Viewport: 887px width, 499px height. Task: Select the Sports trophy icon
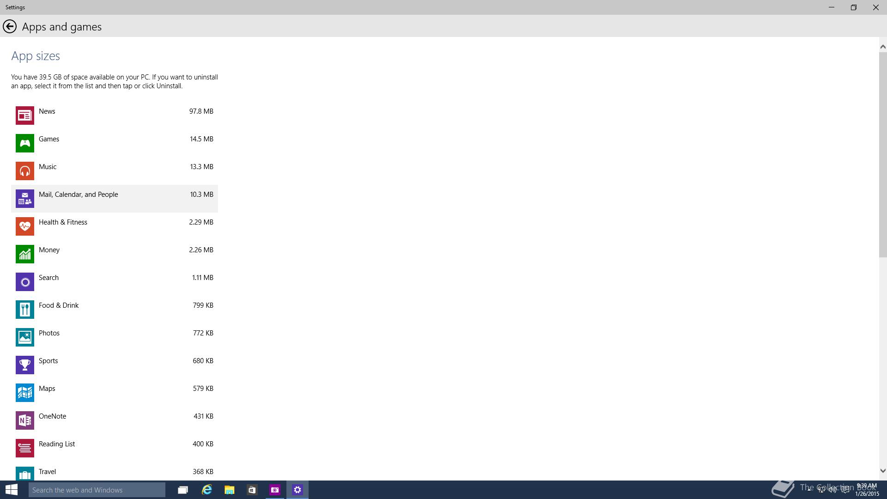pyautogui.click(x=25, y=365)
